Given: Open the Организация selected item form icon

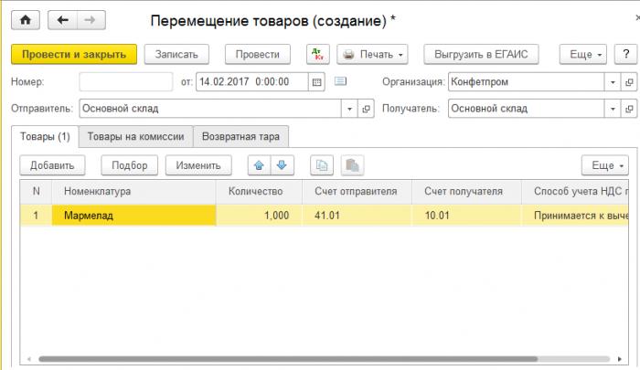Looking at the screenshot, I should coord(629,82).
